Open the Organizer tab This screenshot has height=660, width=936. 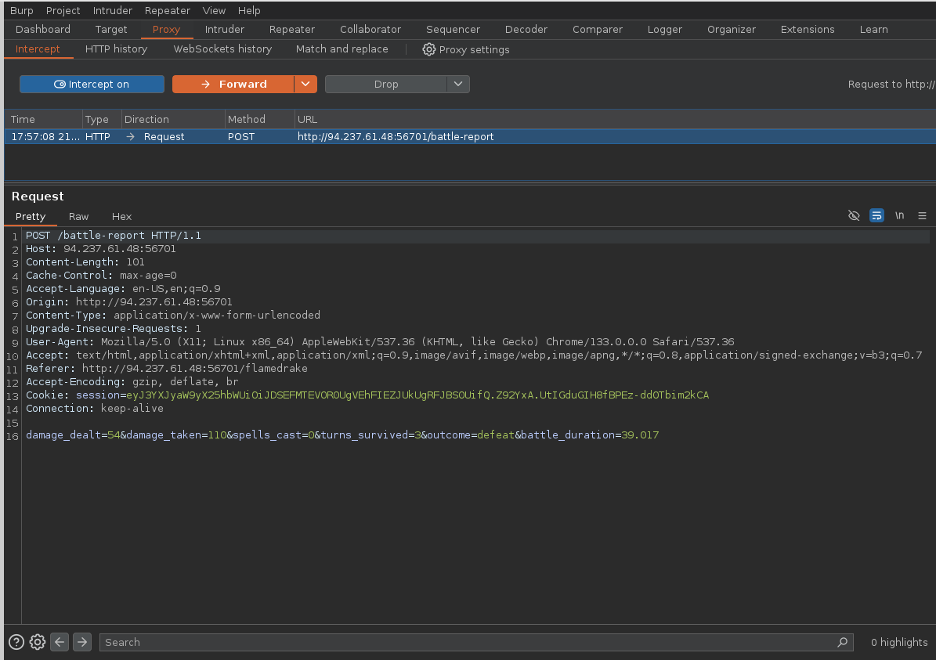pos(732,29)
